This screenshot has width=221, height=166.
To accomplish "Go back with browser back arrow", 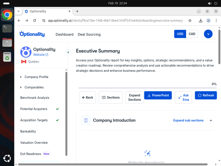I will 19,21.
